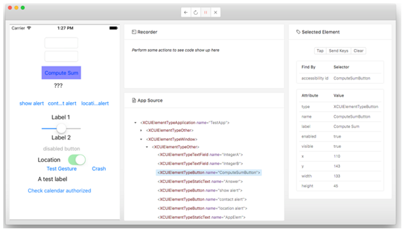
Task: Click the Send Keys button
Action: click(338, 51)
